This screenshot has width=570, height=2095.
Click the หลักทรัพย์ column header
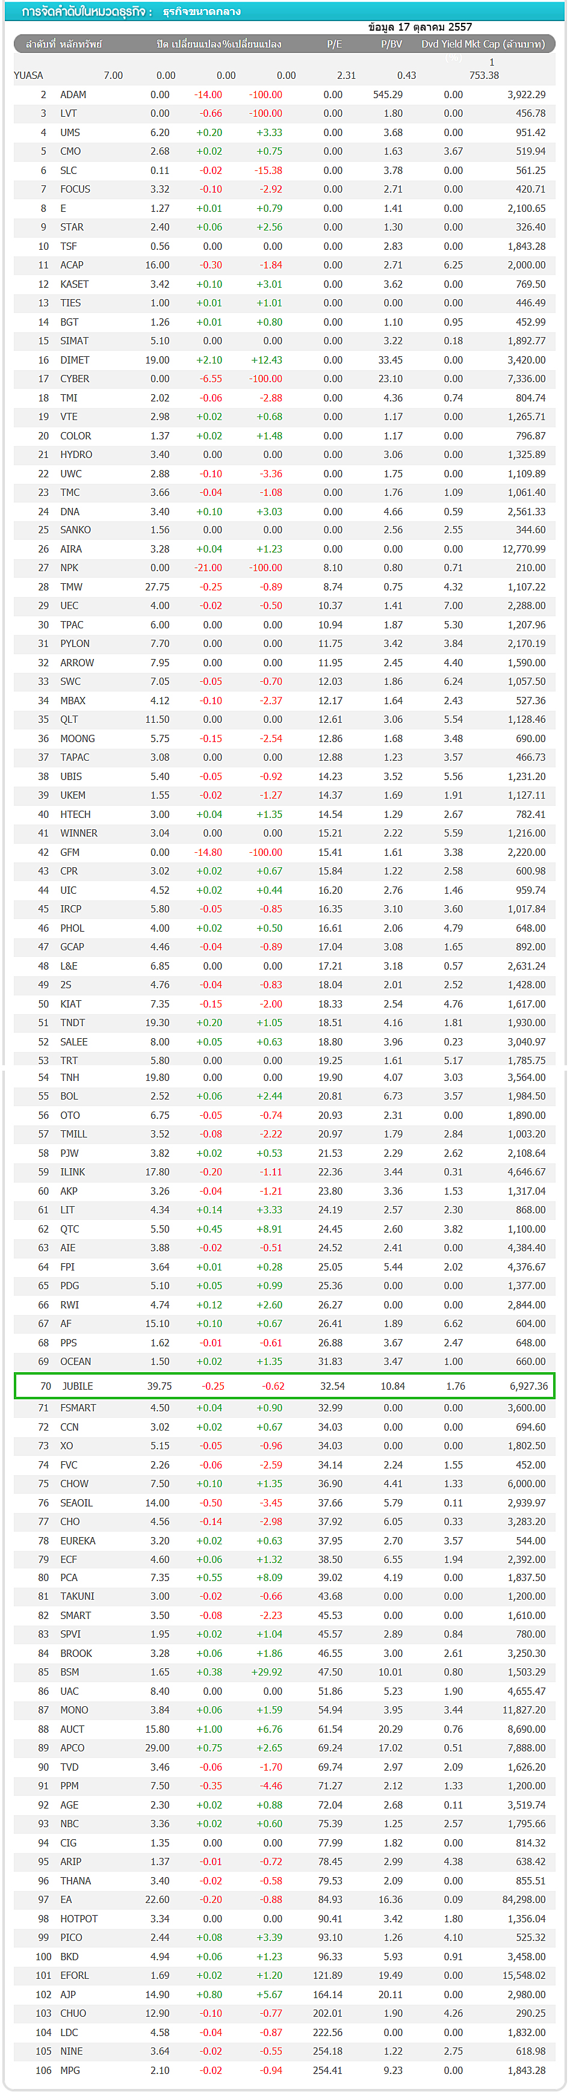(81, 44)
